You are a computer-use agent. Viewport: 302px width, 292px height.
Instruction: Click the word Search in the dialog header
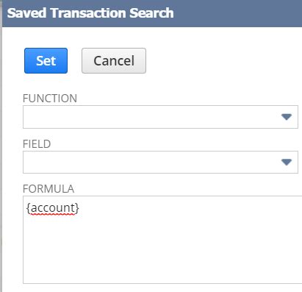151,13
